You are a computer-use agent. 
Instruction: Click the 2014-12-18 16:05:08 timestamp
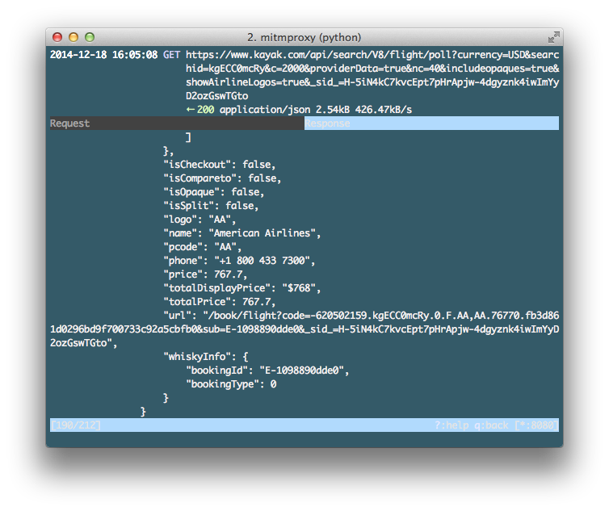103,55
